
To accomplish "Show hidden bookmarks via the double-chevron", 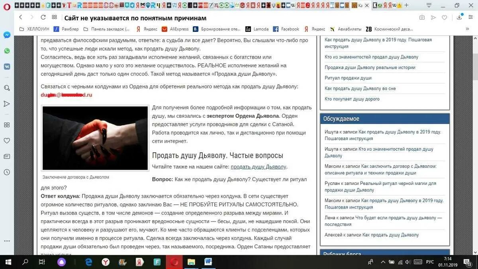I will (467, 29).
